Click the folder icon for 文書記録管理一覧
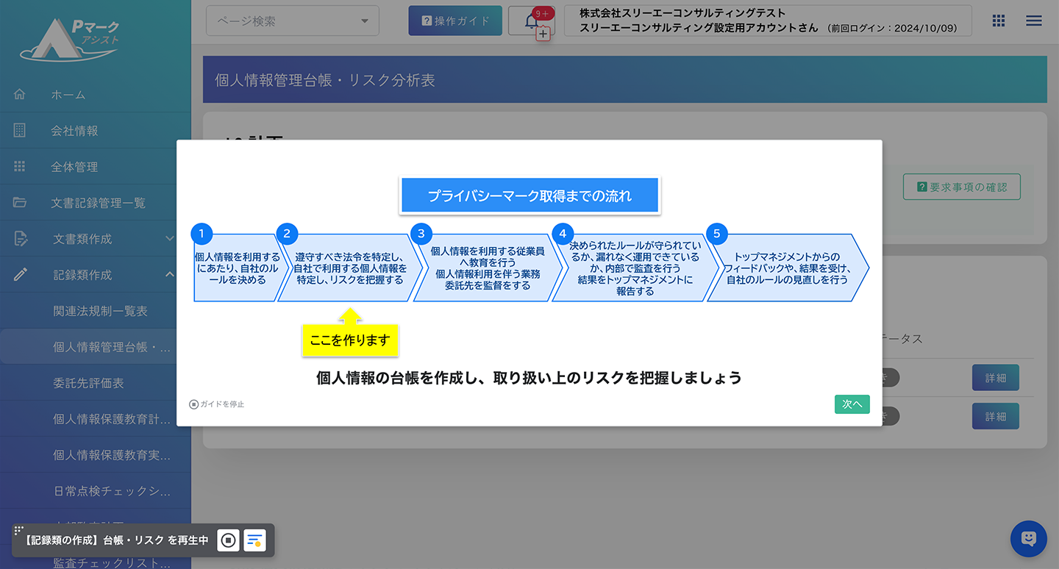Viewport: 1059px width, 569px height. click(x=20, y=202)
